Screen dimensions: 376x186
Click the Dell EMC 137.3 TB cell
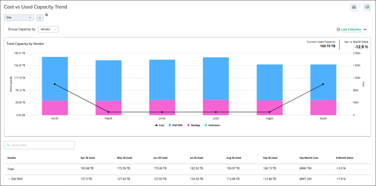tap(86, 179)
